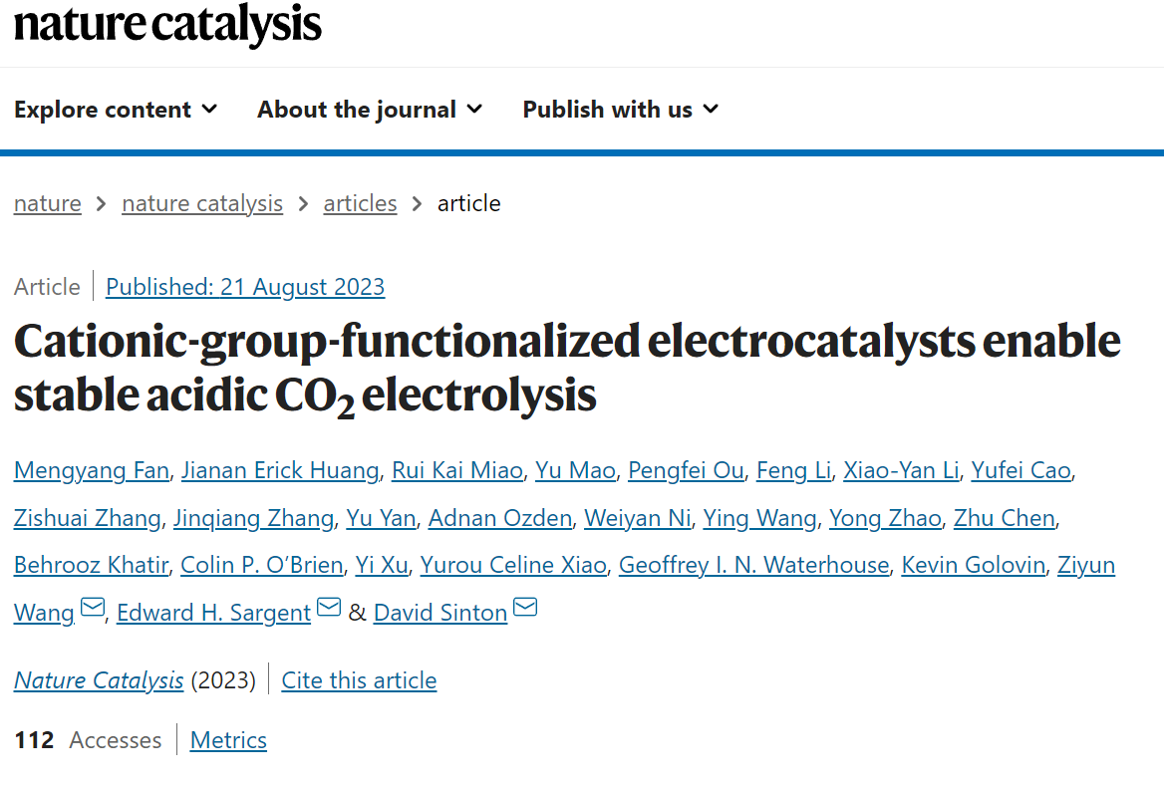Open Cite this article link
Viewport: 1164px width, 792px height.
click(359, 679)
